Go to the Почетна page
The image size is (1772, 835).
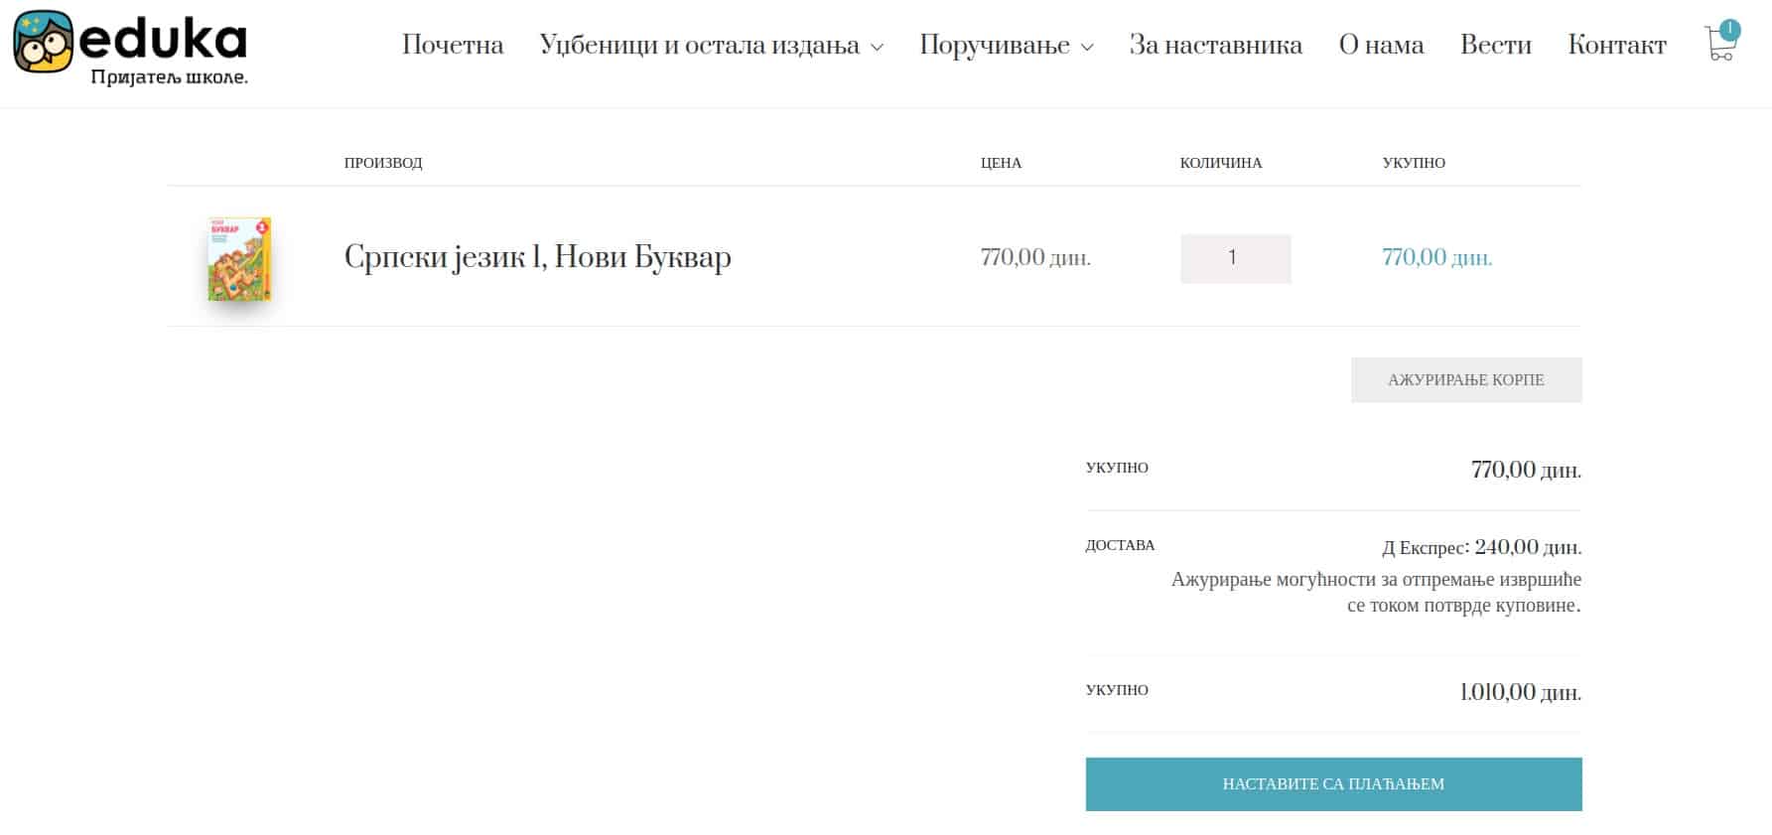coord(453,45)
